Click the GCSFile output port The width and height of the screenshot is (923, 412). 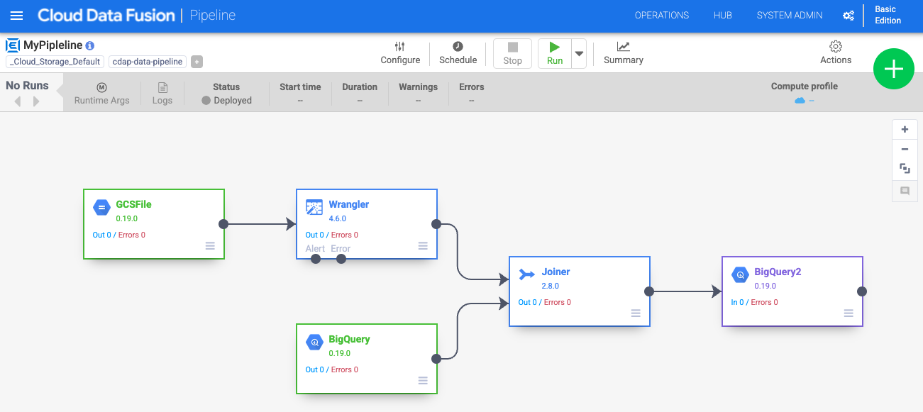(223, 224)
